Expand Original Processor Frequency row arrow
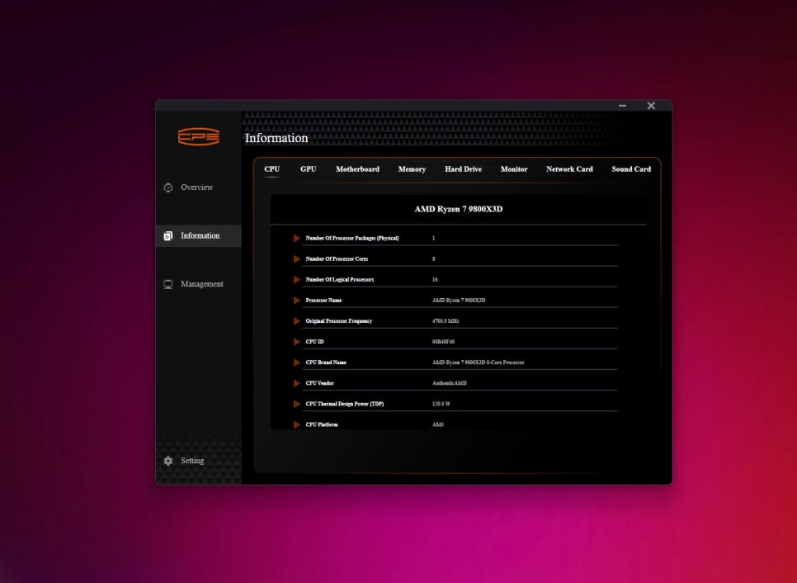This screenshot has width=797, height=583. [297, 321]
